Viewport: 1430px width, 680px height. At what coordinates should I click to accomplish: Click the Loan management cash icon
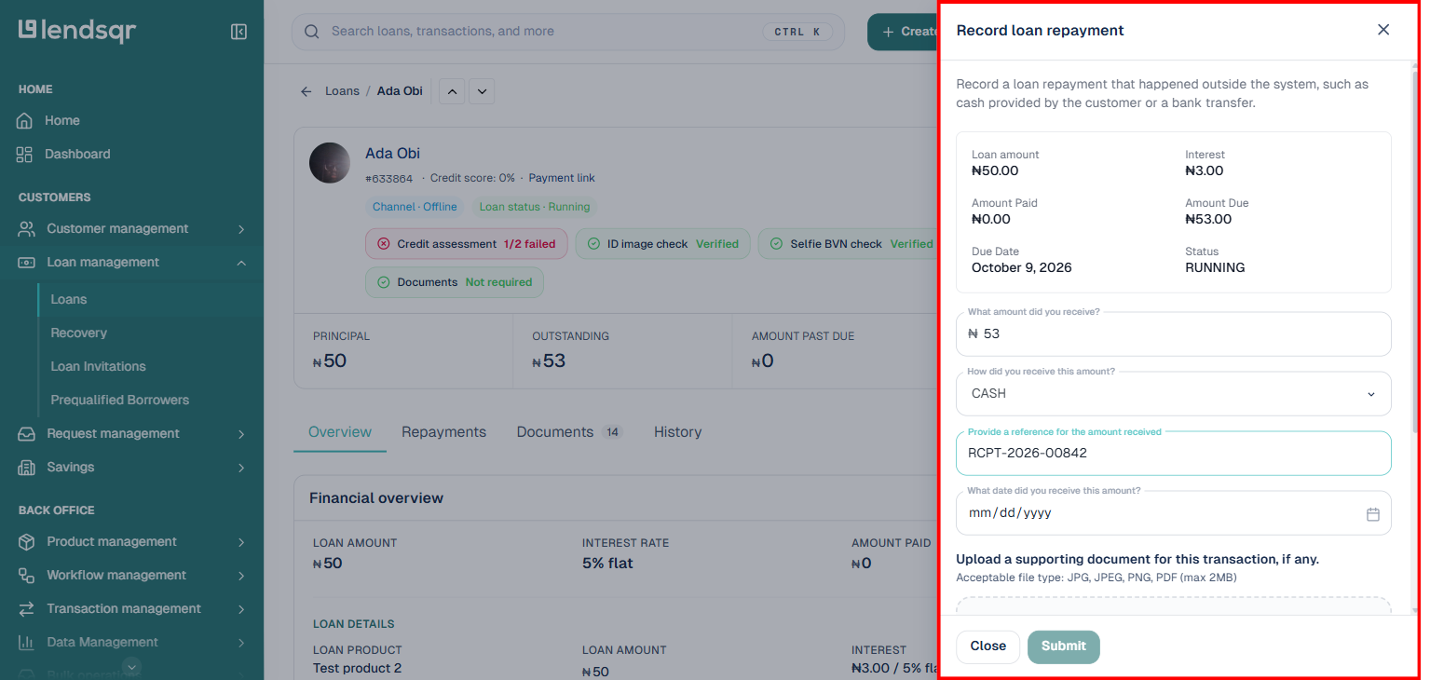27,262
